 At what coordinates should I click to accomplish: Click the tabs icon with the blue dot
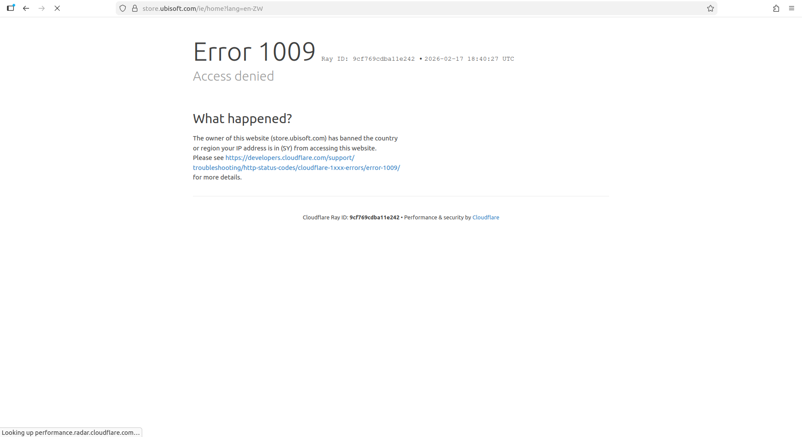tap(10, 8)
